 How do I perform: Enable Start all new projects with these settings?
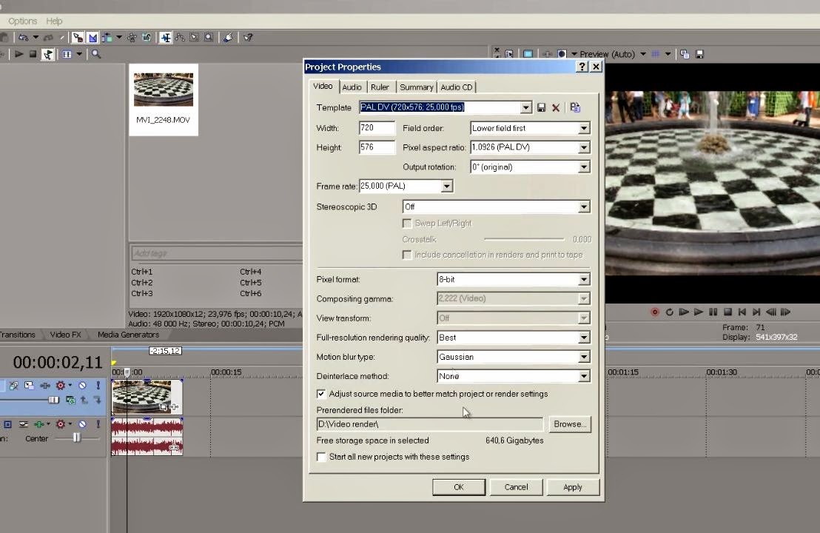[x=321, y=457]
